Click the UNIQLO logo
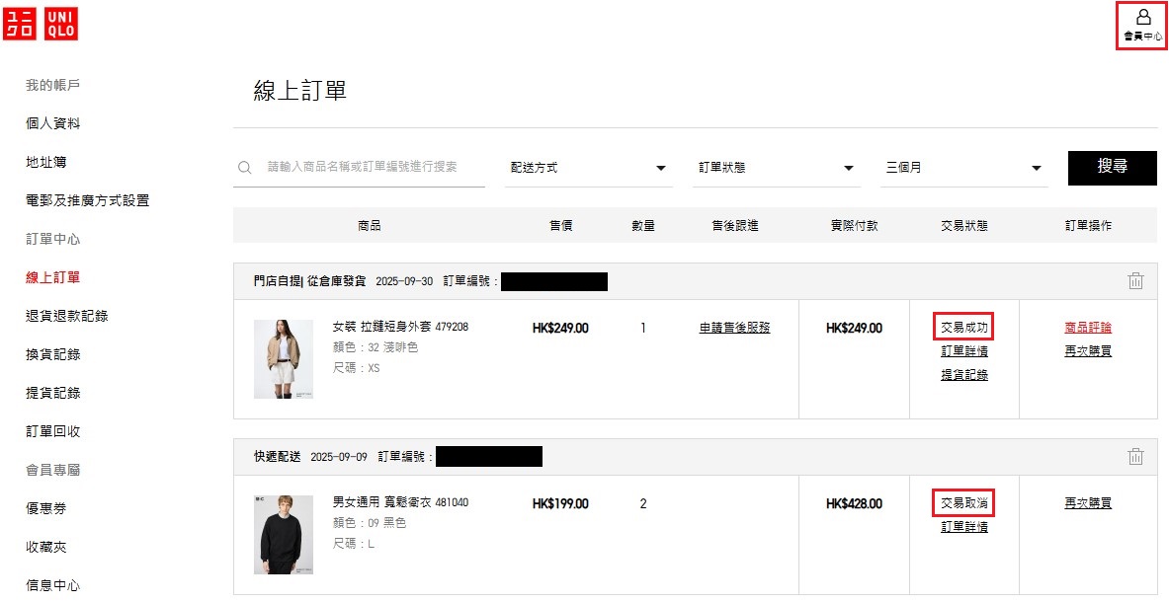 [41, 24]
